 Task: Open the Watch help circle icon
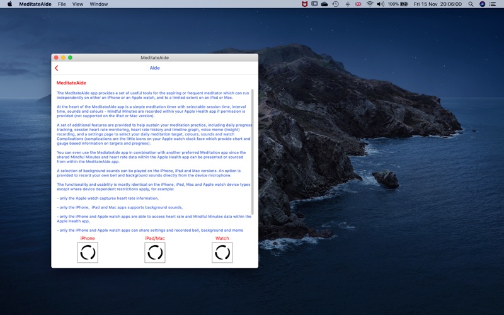(x=222, y=253)
